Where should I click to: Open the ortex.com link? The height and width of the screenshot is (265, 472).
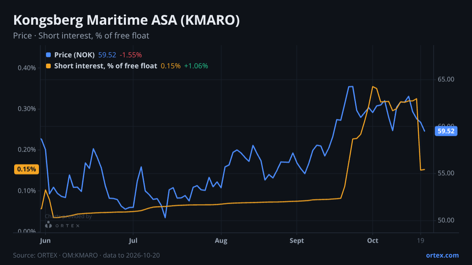[x=442, y=255]
